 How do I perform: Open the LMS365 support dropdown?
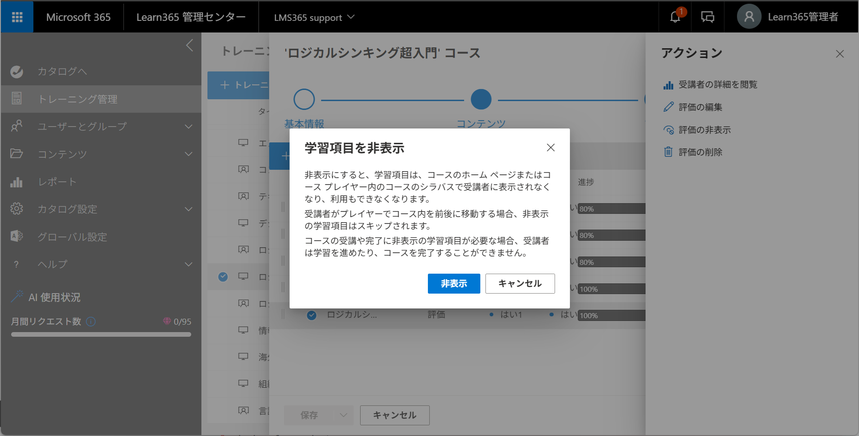(x=314, y=17)
